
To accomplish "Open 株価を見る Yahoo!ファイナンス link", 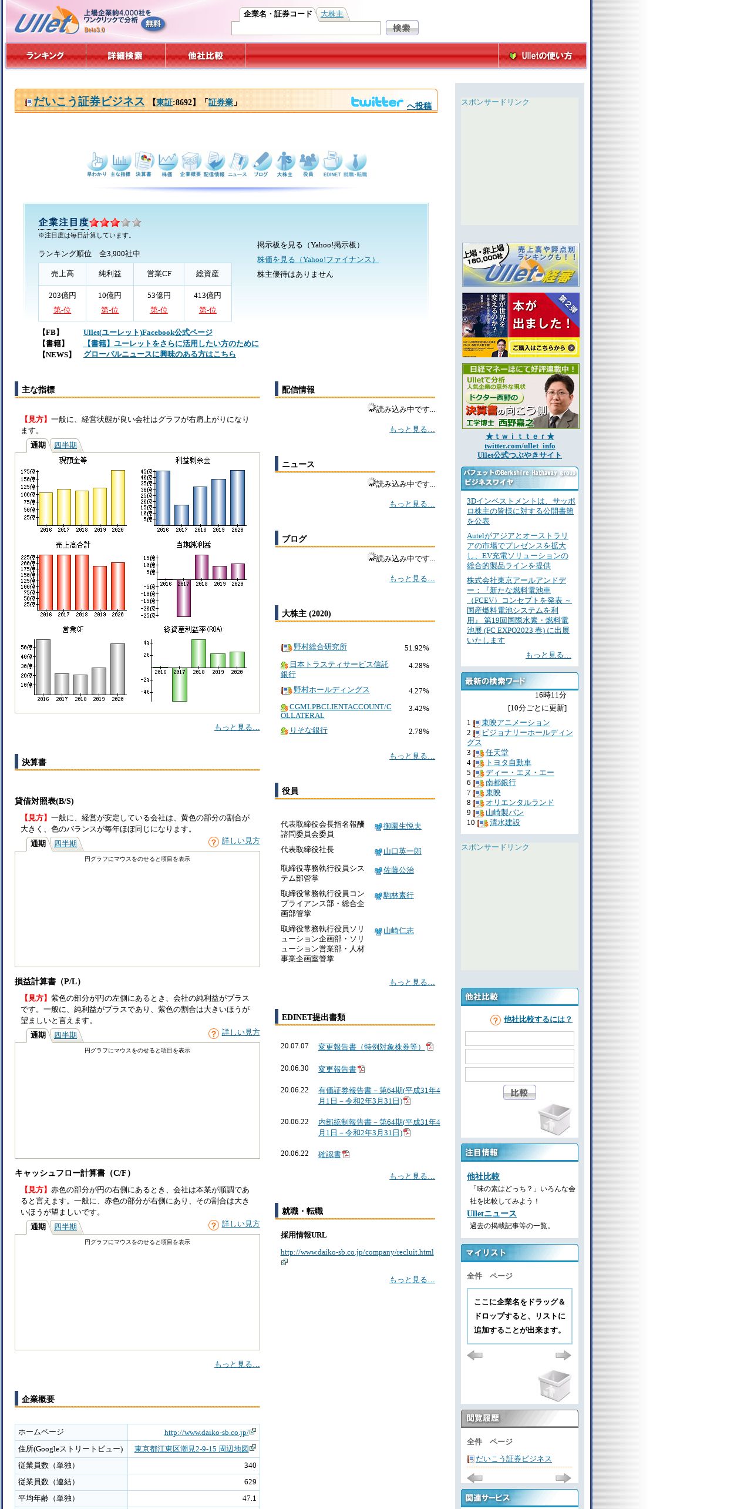I will pos(318,260).
